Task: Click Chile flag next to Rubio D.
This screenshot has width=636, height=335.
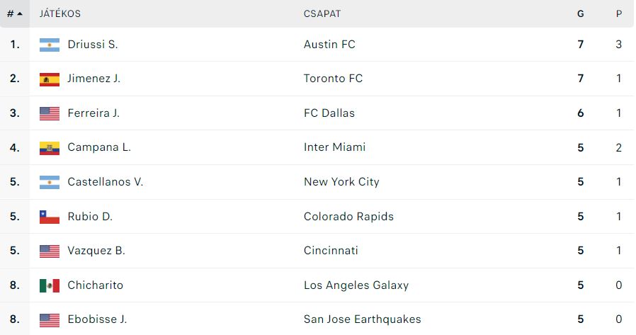Action: click(50, 217)
